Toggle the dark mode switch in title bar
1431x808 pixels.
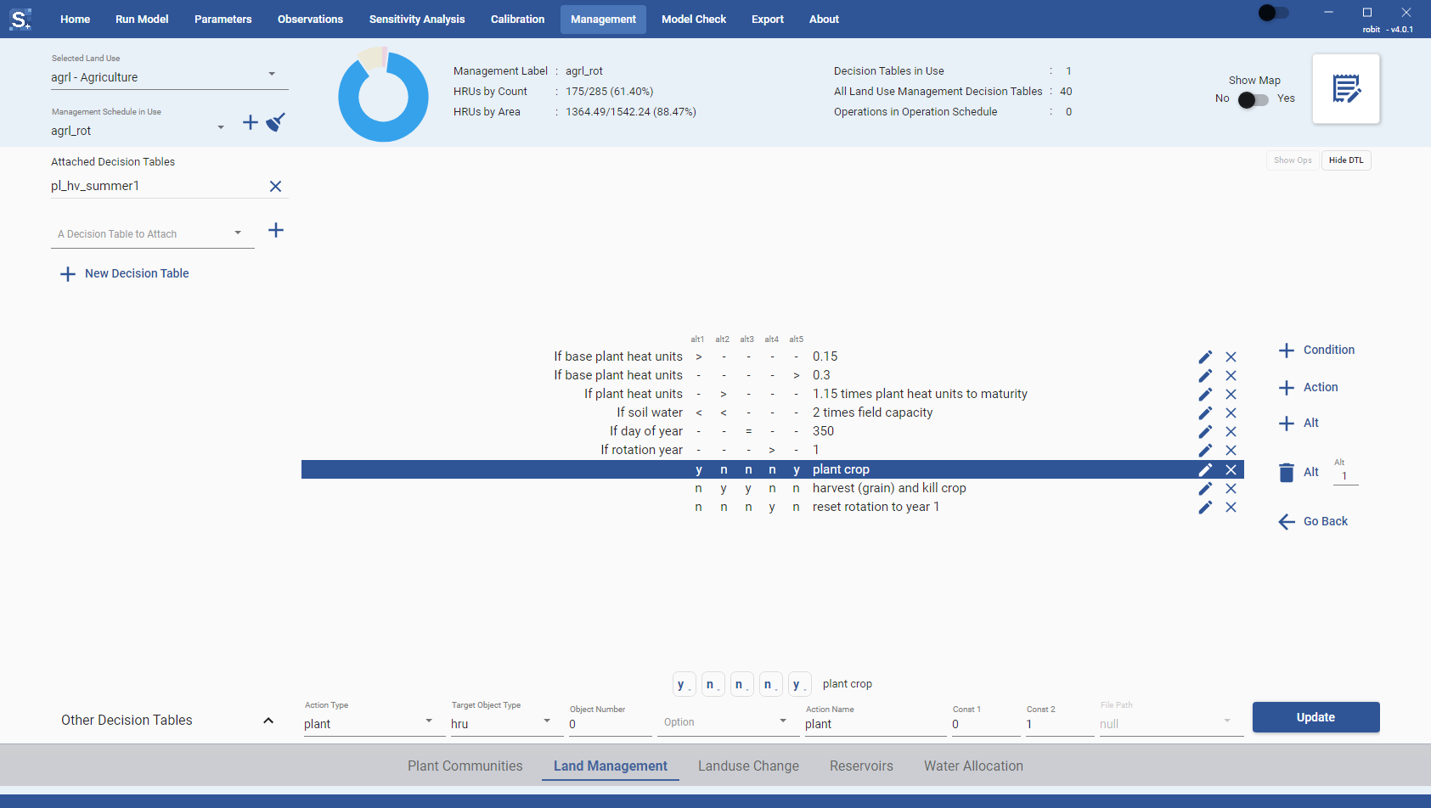1273,13
